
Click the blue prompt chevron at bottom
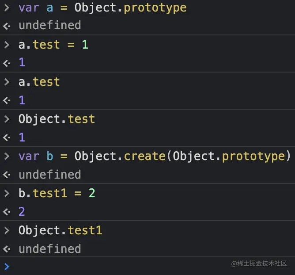click(x=6, y=266)
